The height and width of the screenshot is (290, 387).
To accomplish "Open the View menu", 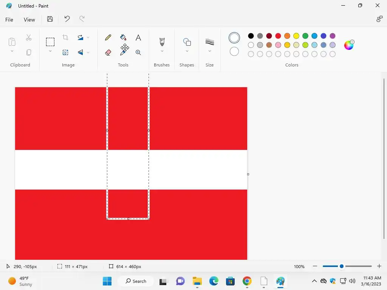I will pyautogui.click(x=29, y=20).
